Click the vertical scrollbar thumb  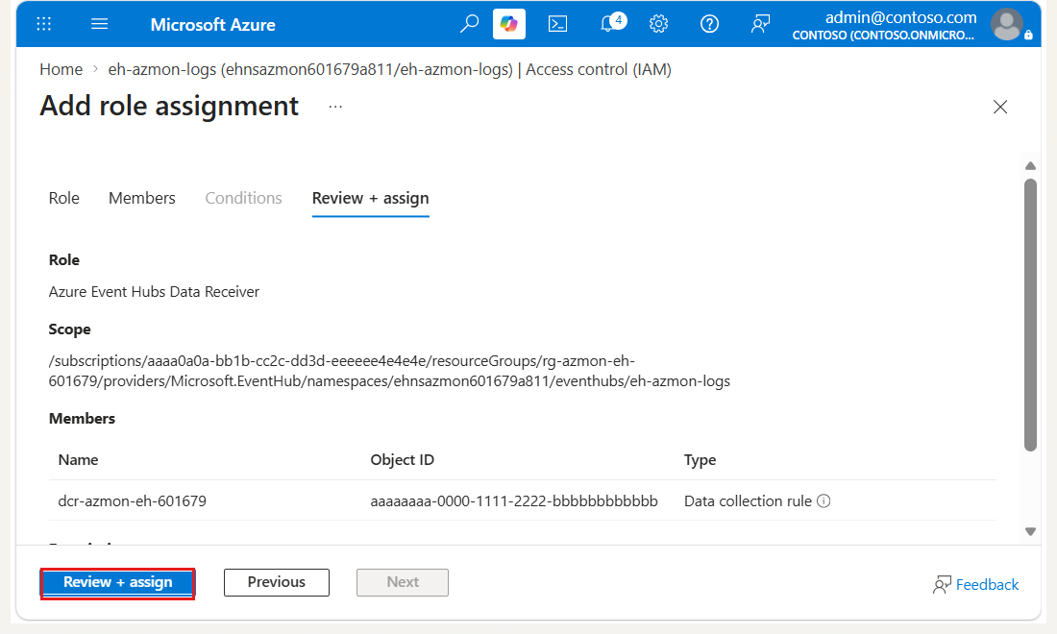click(x=1030, y=315)
